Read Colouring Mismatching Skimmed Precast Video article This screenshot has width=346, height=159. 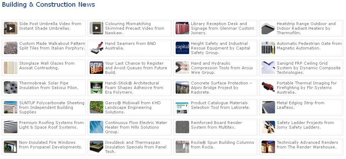pyautogui.click(x=134, y=28)
